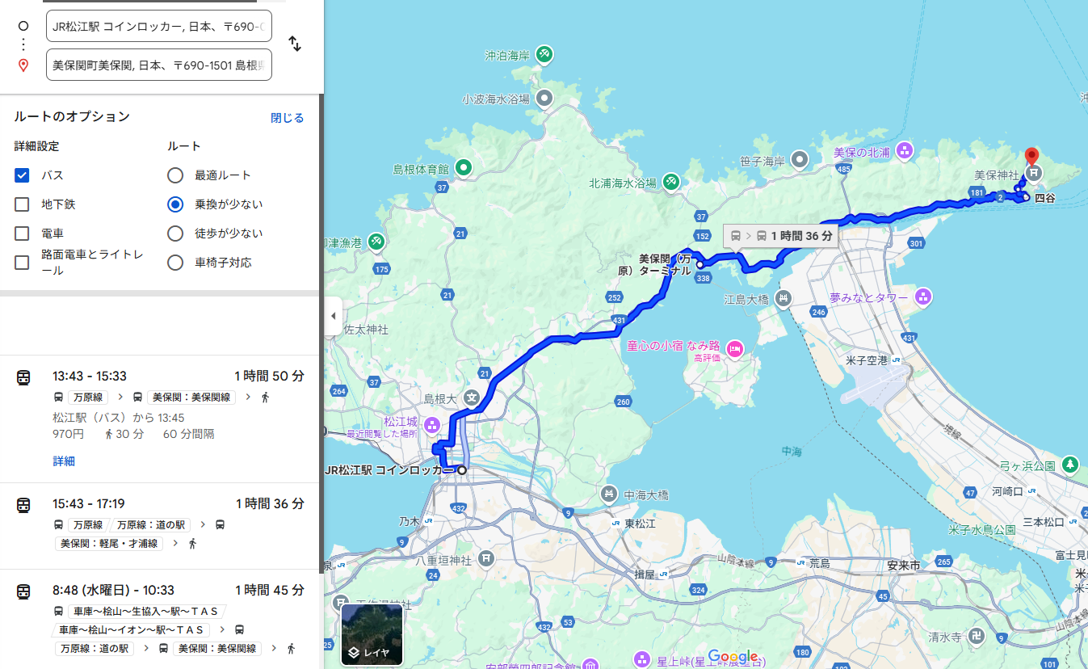Select the 最適ルート radio button
Image resolution: width=1088 pixels, height=669 pixels.
click(175, 175)
